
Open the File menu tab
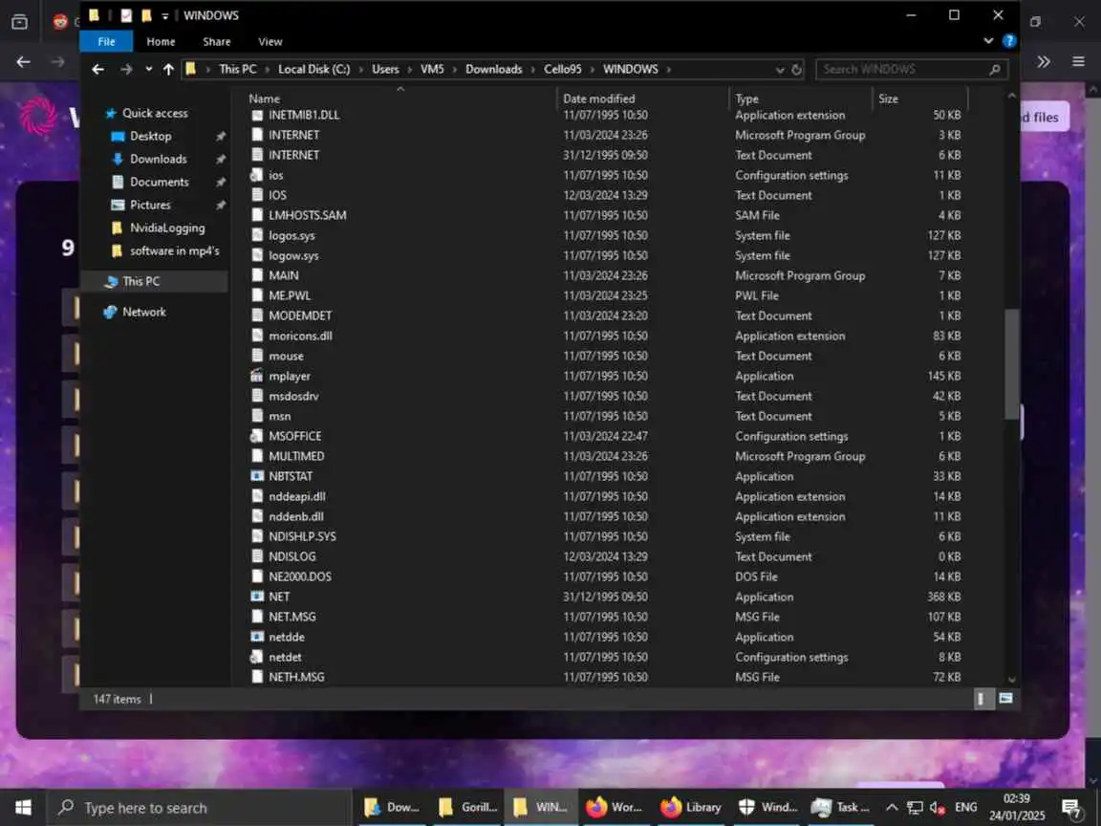click(106, 41)
